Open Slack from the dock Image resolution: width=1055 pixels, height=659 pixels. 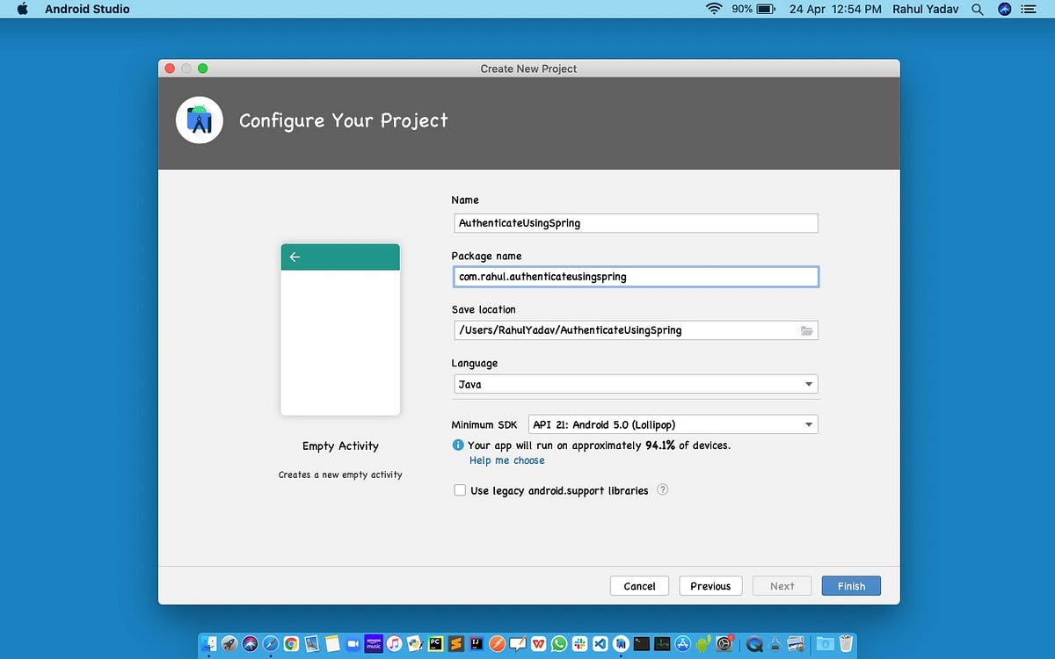[x=579, y=643]
